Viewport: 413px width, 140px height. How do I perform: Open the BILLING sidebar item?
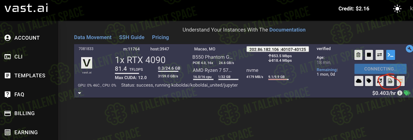19,113
